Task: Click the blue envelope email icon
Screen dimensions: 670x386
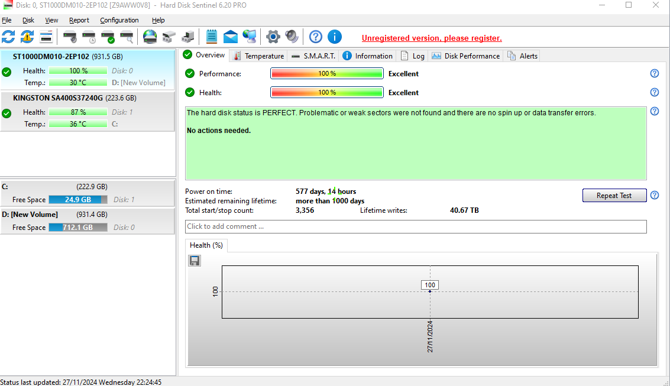Action: coord(230,37)
